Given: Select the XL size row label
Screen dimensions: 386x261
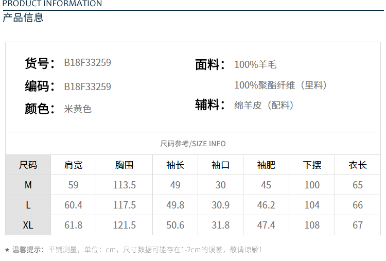Looking at the screenshot, I should pyautogui.click(x=28, y=225).
